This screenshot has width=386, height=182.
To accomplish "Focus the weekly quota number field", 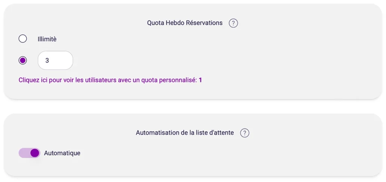I will (x=55, y=60).
